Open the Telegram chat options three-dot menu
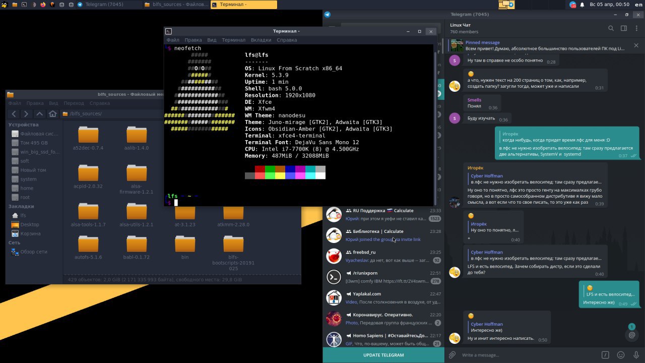645x363 pixels. point(636,28)
